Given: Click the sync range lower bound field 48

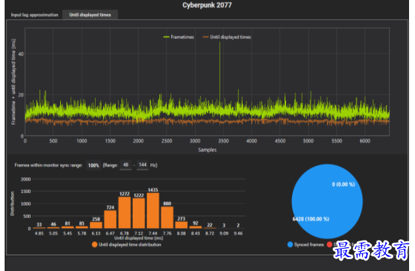Looking at the screenshot, I should click(126, 165).
